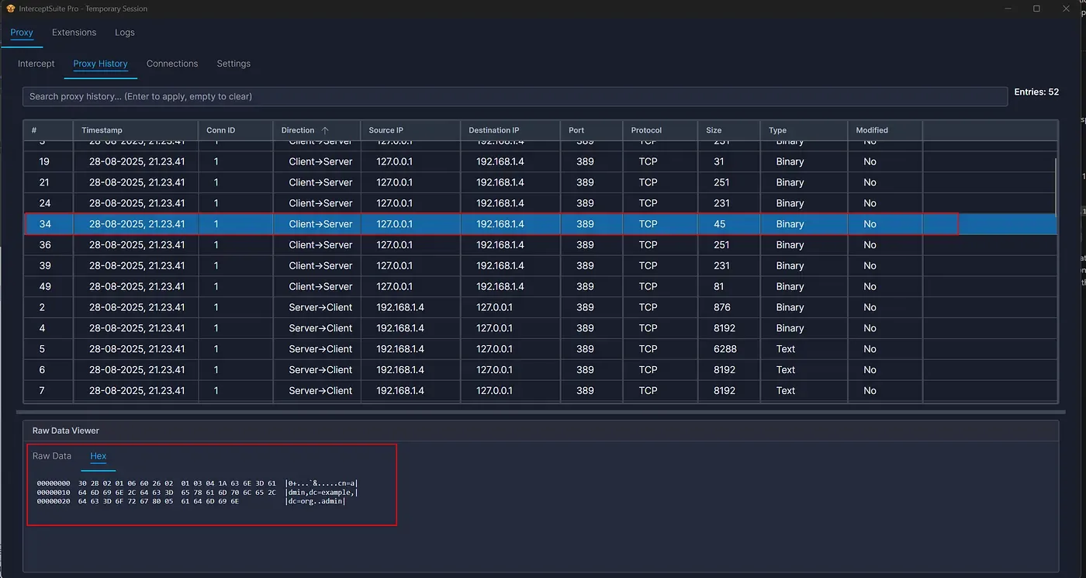Select history row number 39

coord(540,265)
